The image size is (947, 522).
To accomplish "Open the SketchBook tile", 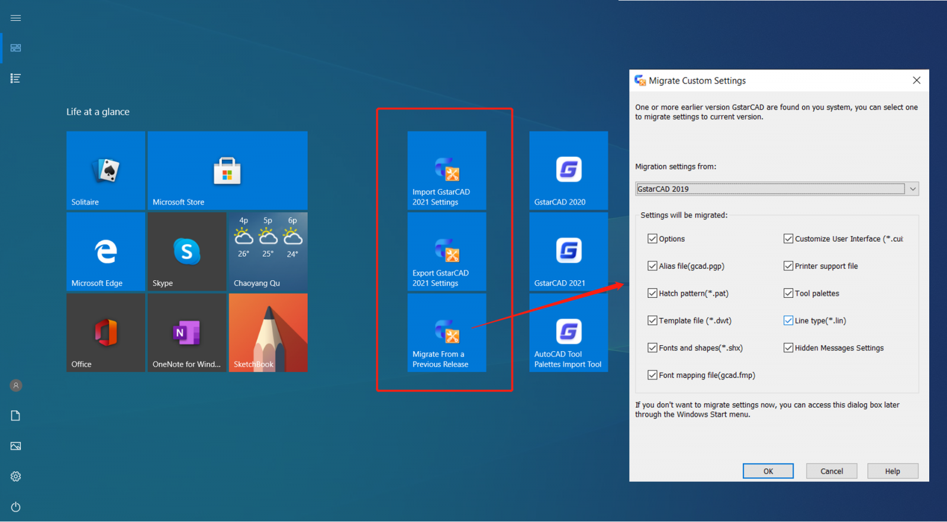I will (x=268, y=332).
